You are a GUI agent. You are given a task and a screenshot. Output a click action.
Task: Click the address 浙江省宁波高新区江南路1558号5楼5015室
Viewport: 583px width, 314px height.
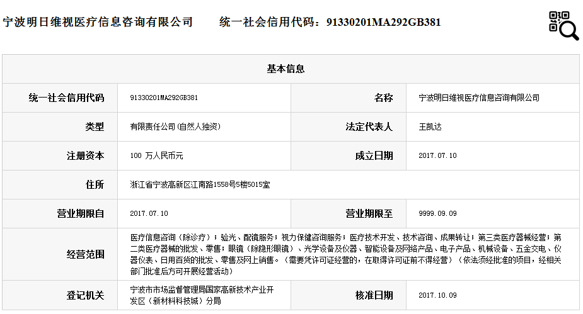200,184
